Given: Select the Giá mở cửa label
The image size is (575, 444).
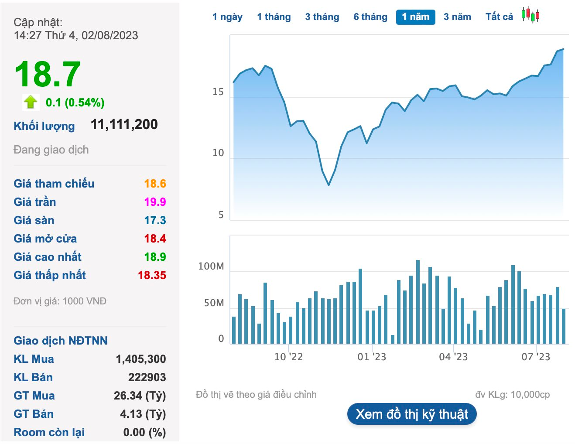Looking at the screenshot, I should [45, 239].
